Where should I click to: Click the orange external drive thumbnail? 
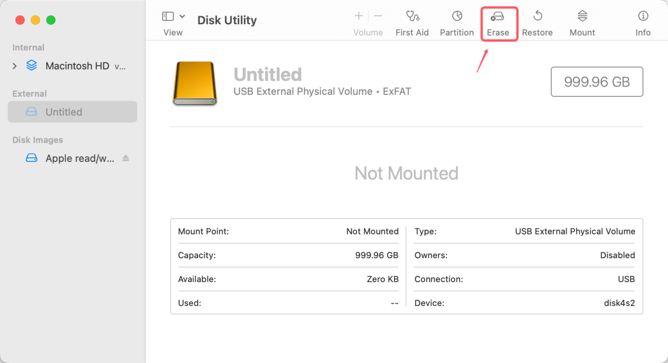point(194,83)
